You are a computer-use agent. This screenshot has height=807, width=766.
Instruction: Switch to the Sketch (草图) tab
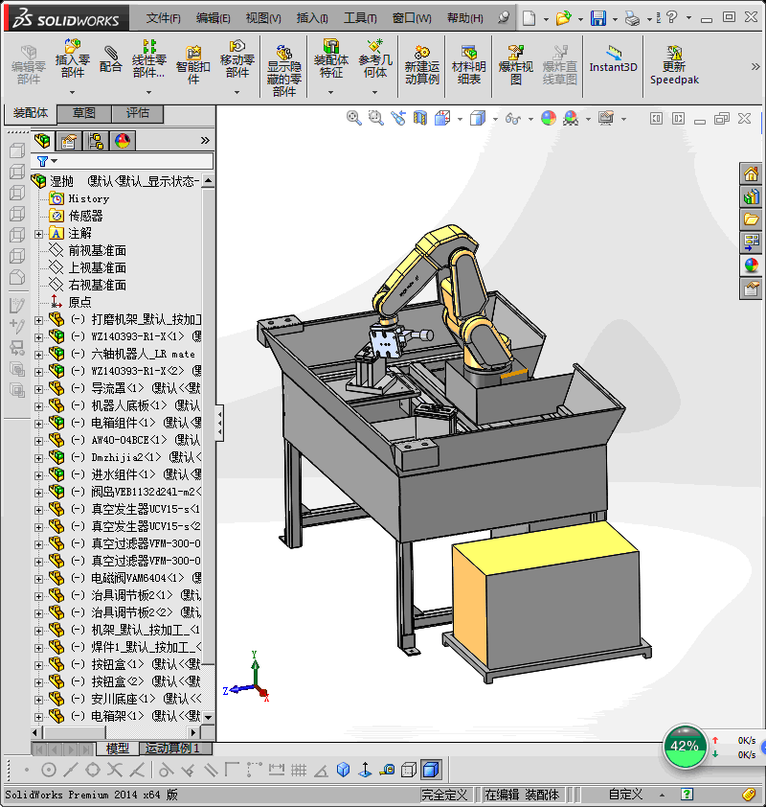coord(84,113)
